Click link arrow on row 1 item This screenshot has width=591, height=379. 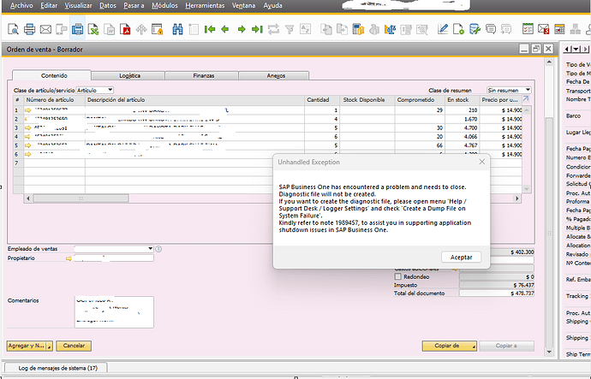tap(27, 111)
